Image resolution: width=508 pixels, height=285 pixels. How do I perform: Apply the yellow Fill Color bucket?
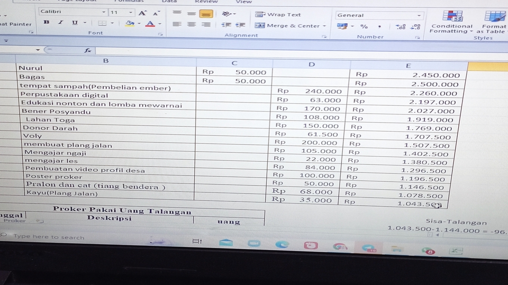pyautogui.click(x=130, y=23)
